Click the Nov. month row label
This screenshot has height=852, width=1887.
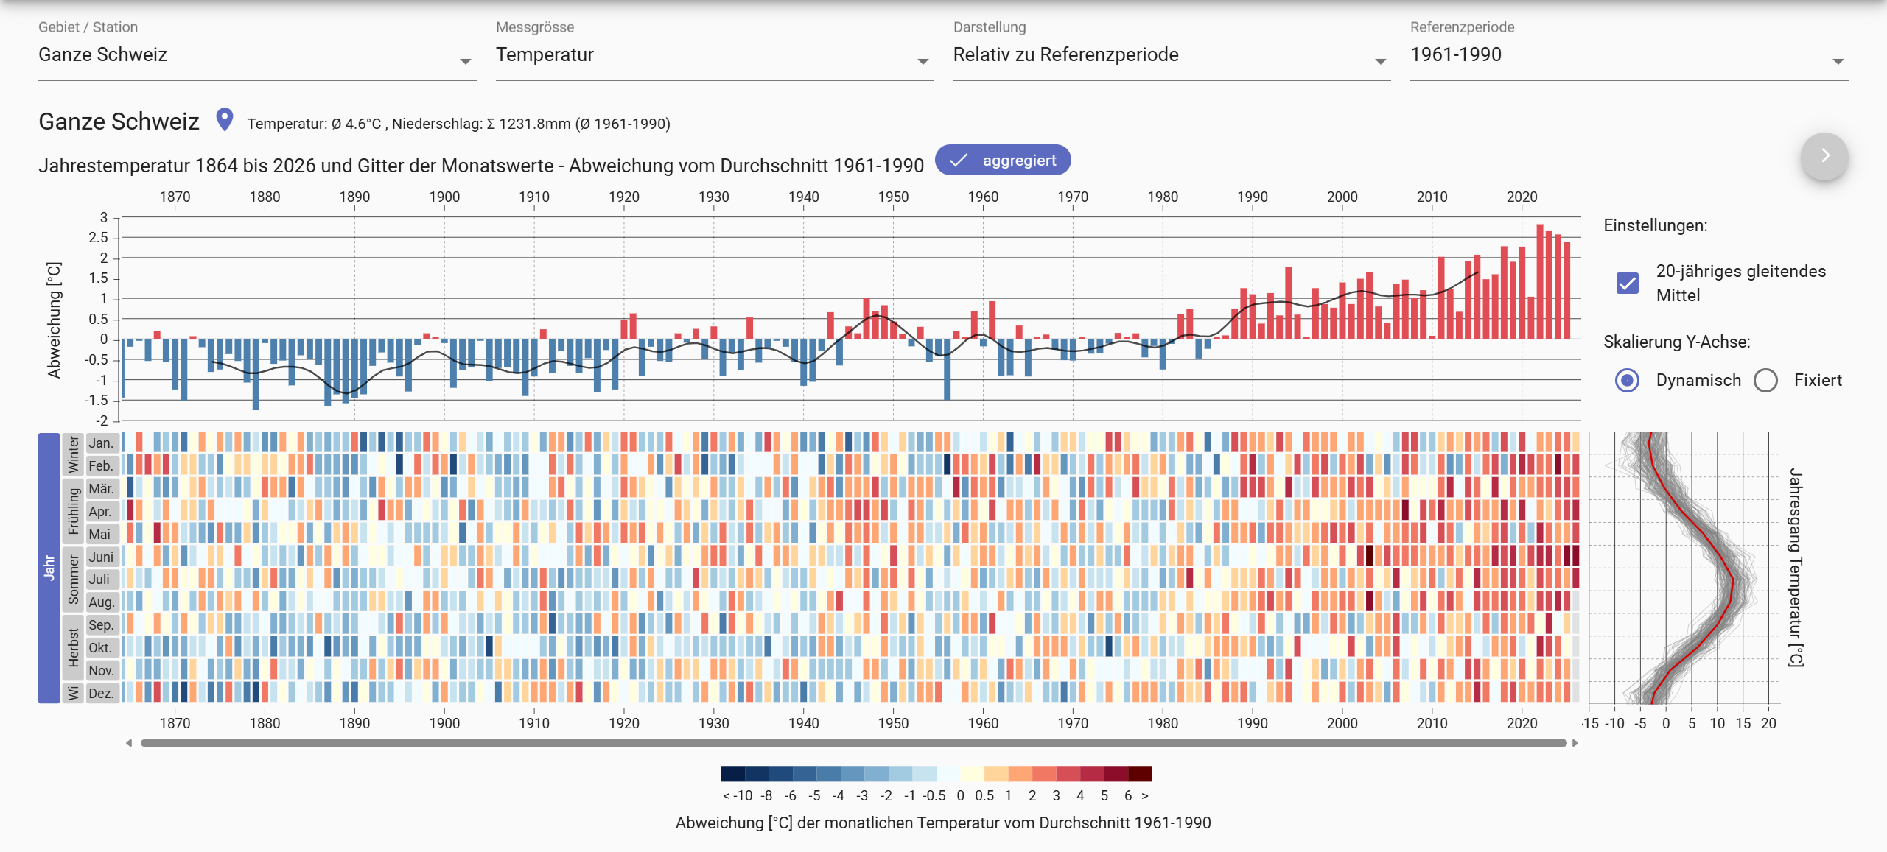click(102, 671)
